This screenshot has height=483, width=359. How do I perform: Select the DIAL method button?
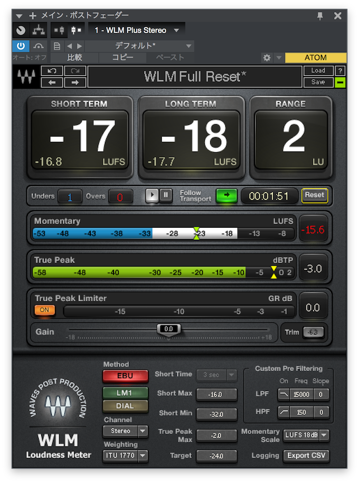click(125, 406)
